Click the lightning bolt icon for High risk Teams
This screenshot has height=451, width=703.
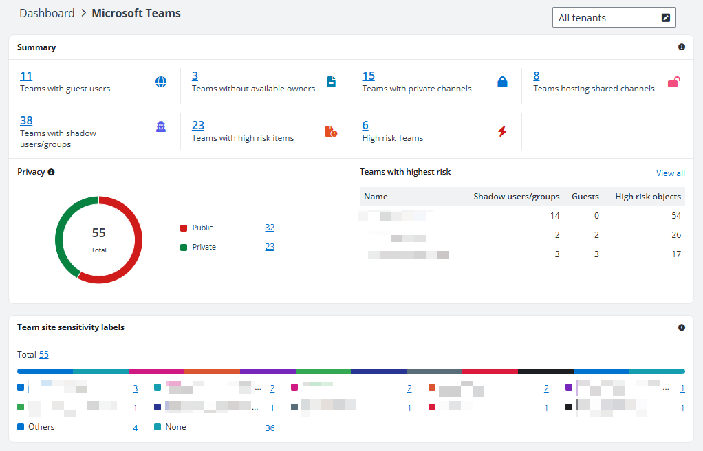click(504, 131)
